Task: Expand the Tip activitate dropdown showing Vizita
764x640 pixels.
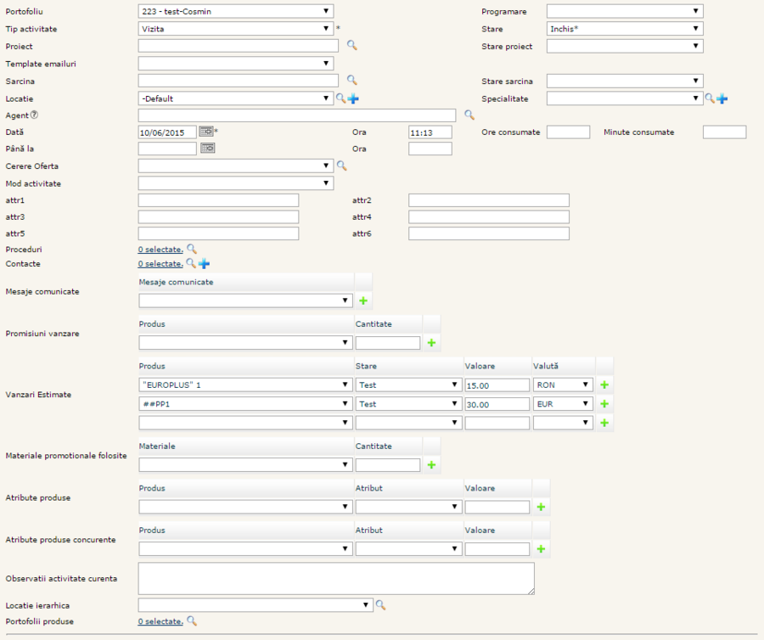Action: coord(236,28)
